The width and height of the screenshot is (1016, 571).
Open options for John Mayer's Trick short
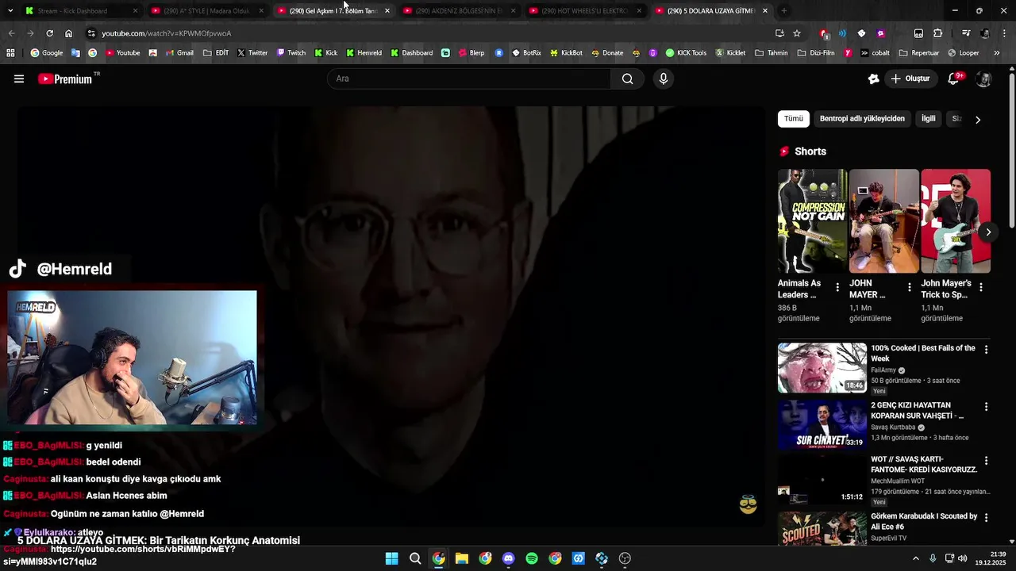pyautogui.click(x=981, y=287)
